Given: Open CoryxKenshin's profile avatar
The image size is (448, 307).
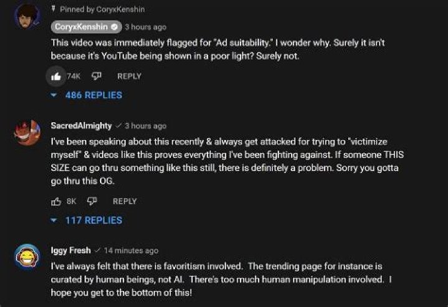Looking at the screenshot, I should point(27,16).
